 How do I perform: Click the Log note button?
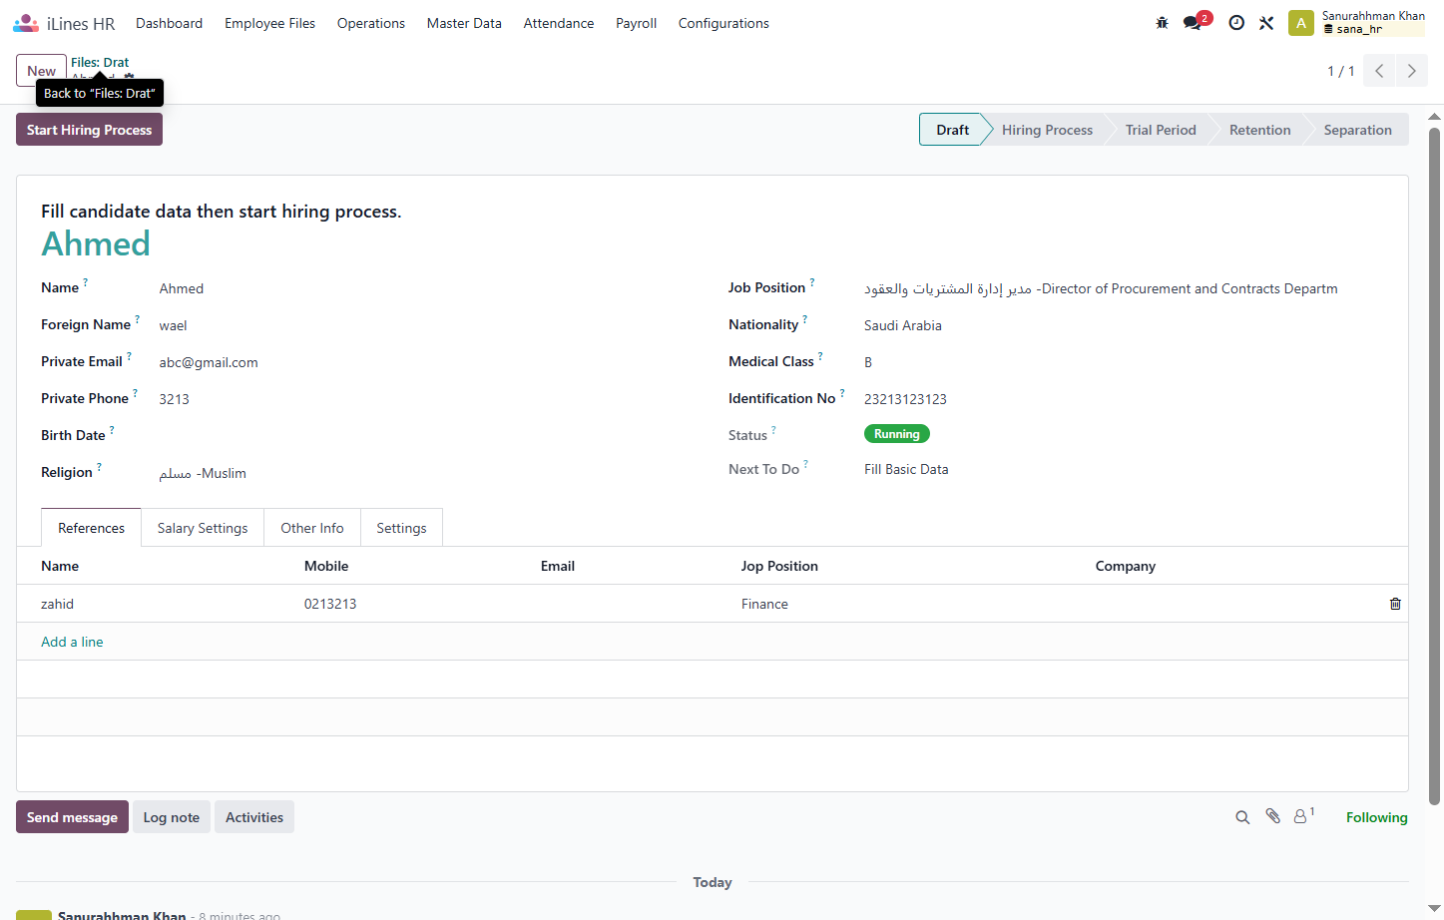(x=172, y=817)
